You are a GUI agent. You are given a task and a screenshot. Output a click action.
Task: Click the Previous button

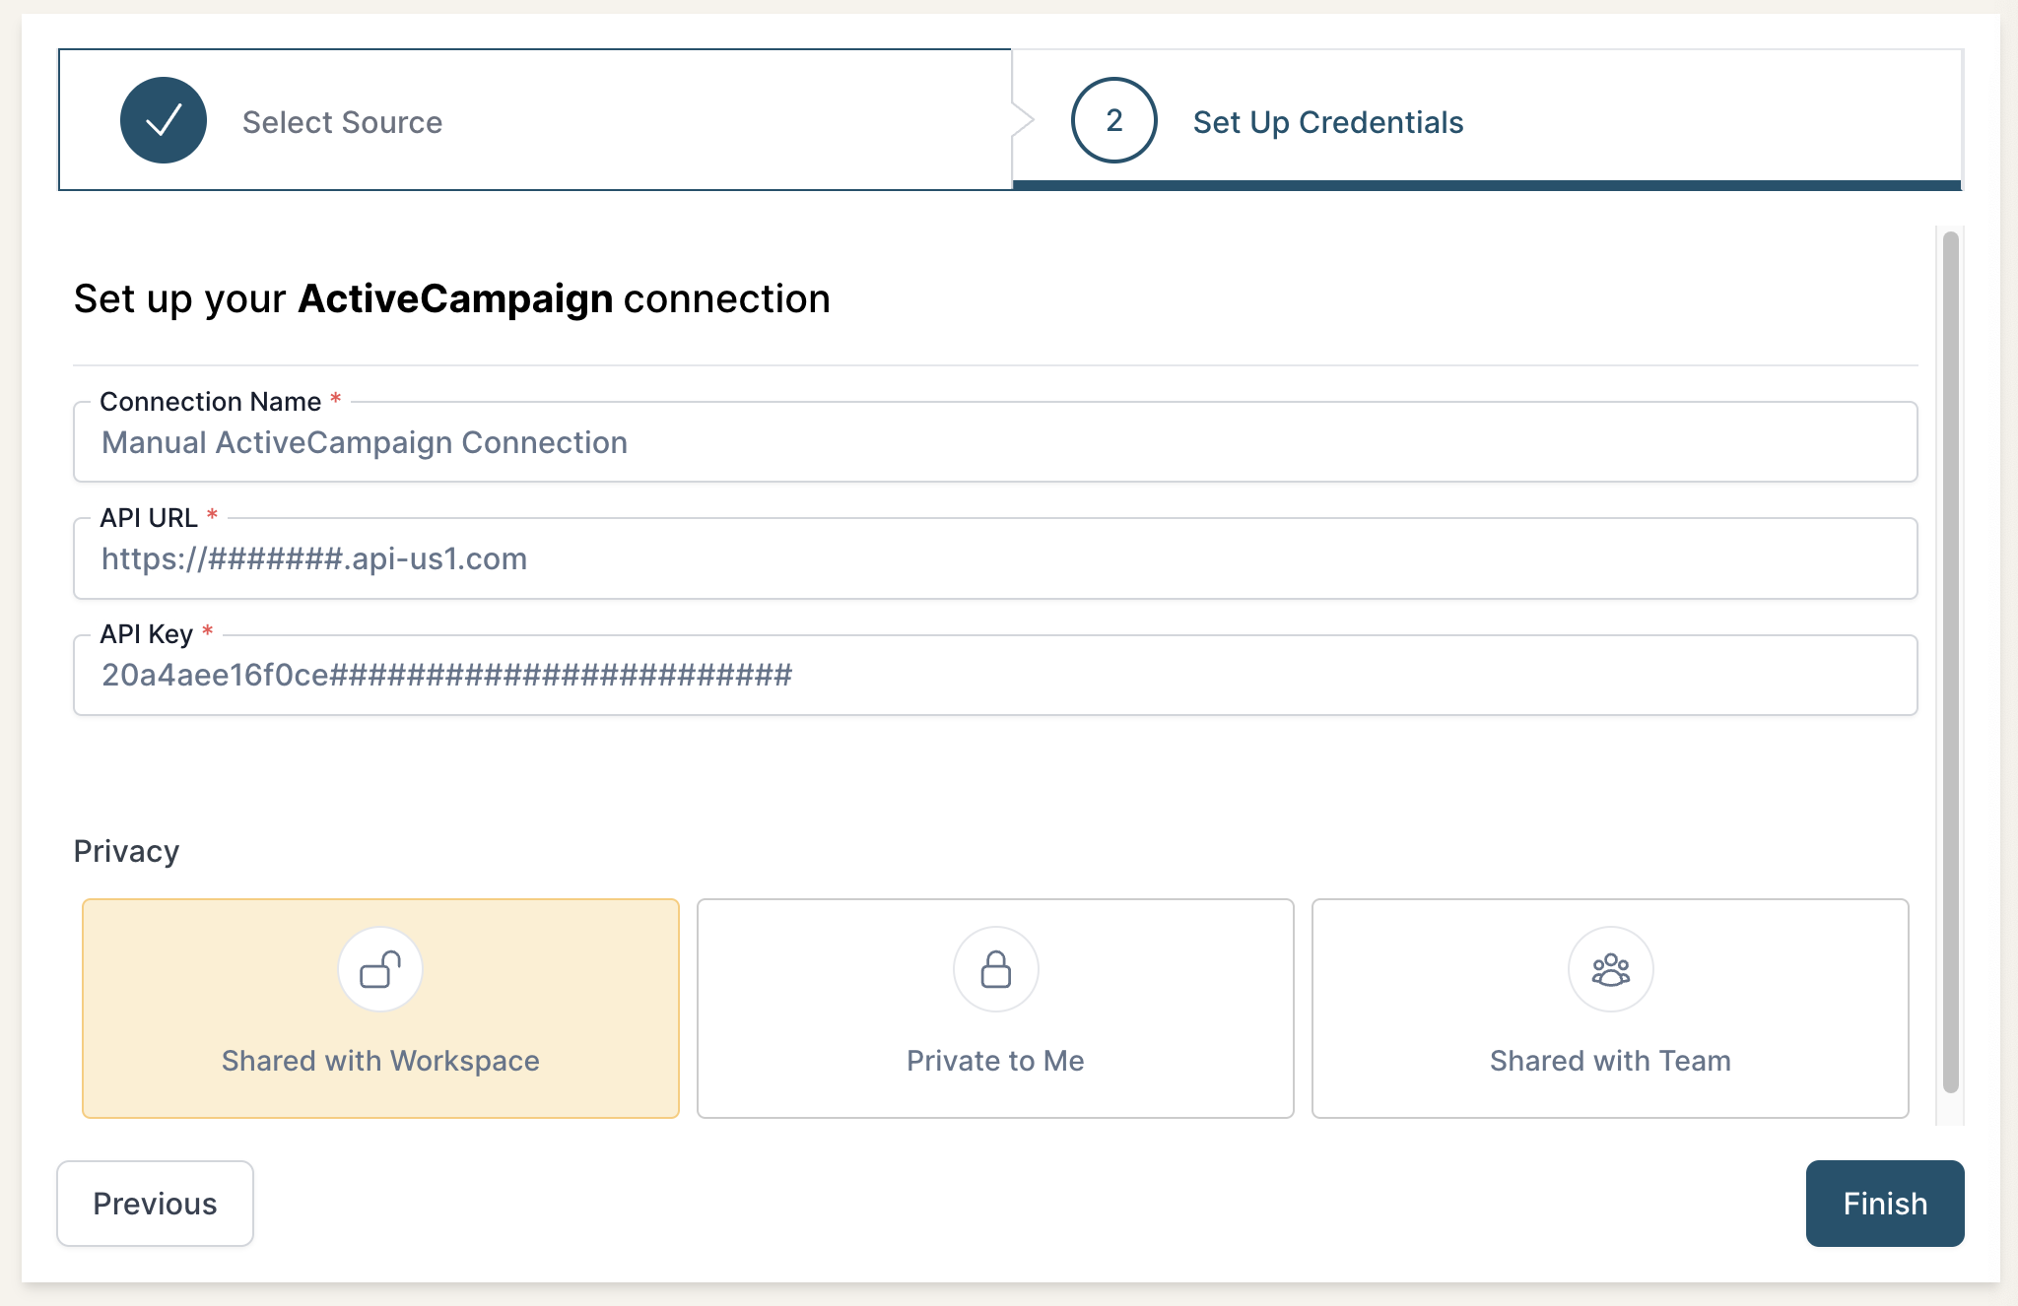coord(154,1203)
